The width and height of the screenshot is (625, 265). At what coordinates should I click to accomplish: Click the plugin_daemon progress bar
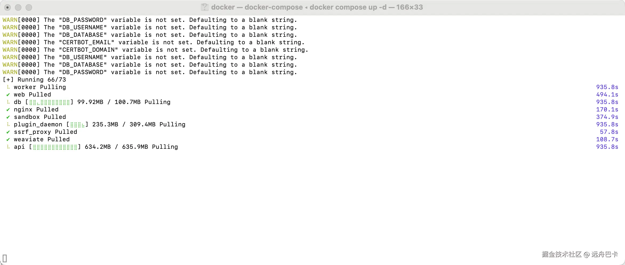[77, 125]
